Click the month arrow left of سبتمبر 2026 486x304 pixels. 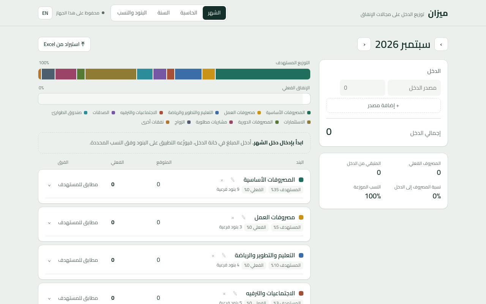(364, 44)
